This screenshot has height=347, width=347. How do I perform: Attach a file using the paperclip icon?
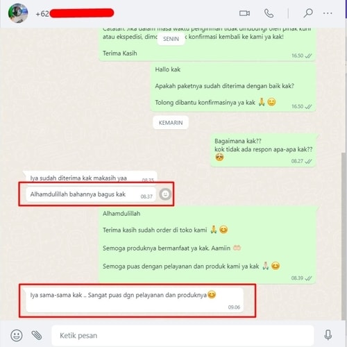point(37,335)
